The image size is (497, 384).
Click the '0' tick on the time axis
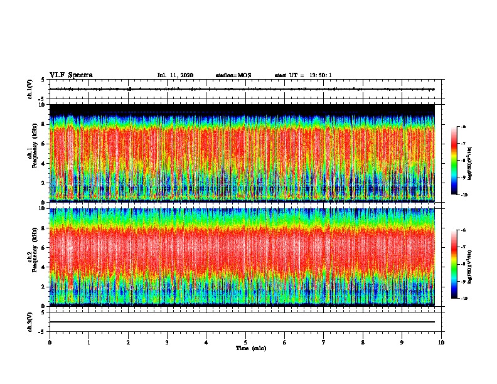(x=50, y=343)
